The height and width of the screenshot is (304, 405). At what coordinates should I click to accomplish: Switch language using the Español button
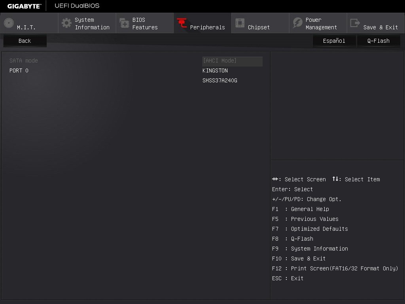334,40
